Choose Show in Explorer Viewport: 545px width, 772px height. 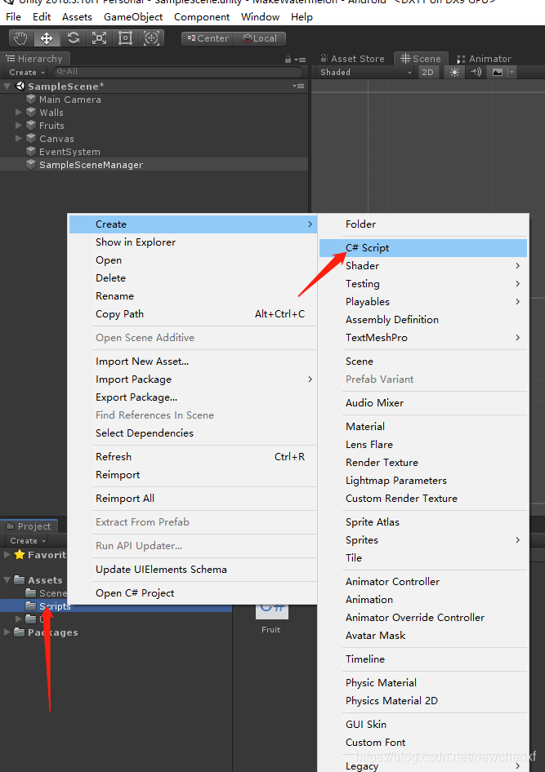coord(193,242)
